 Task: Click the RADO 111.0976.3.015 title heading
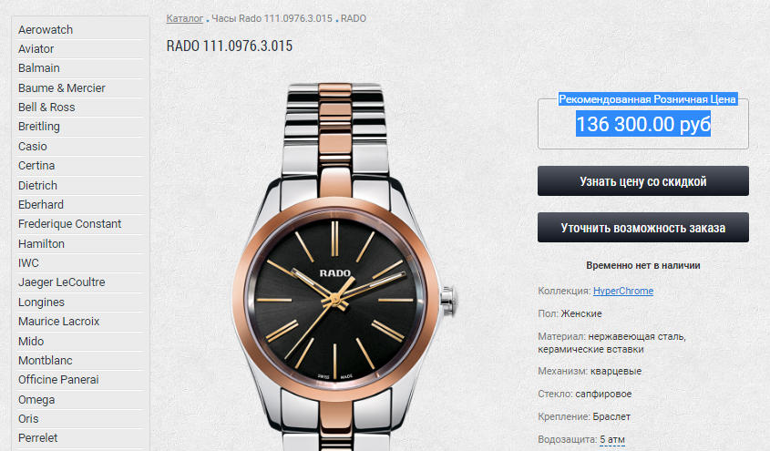[x=230, y=46]
